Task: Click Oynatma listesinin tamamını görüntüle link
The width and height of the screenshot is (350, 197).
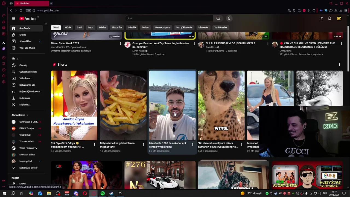Action: point(71,51)
